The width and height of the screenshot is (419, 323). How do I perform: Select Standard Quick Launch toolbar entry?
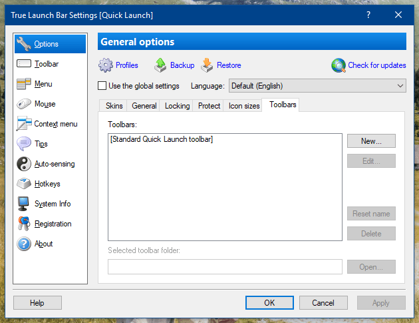pyautogui.click(x=162, y=139)
